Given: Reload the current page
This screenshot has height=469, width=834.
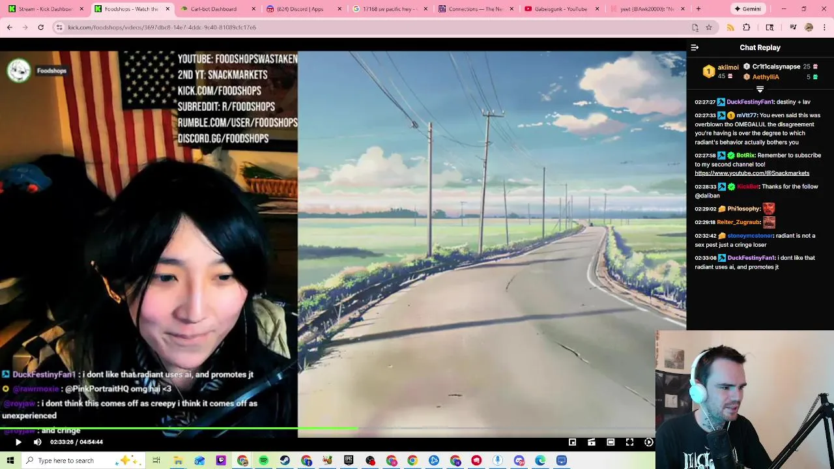Looking at the screenshot, I should coord(40,27).
